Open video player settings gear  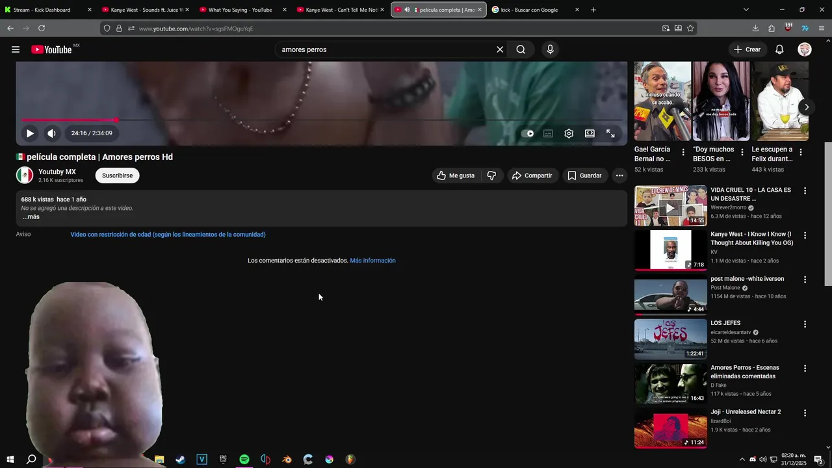[569, 133]
